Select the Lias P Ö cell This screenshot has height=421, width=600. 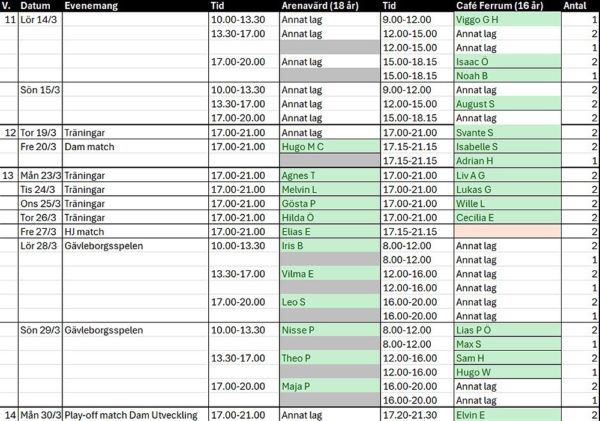pyautogui.click(x=507, y=330)
